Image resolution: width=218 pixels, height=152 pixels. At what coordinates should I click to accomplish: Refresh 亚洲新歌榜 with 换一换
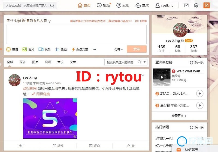[x=197, y=62]
